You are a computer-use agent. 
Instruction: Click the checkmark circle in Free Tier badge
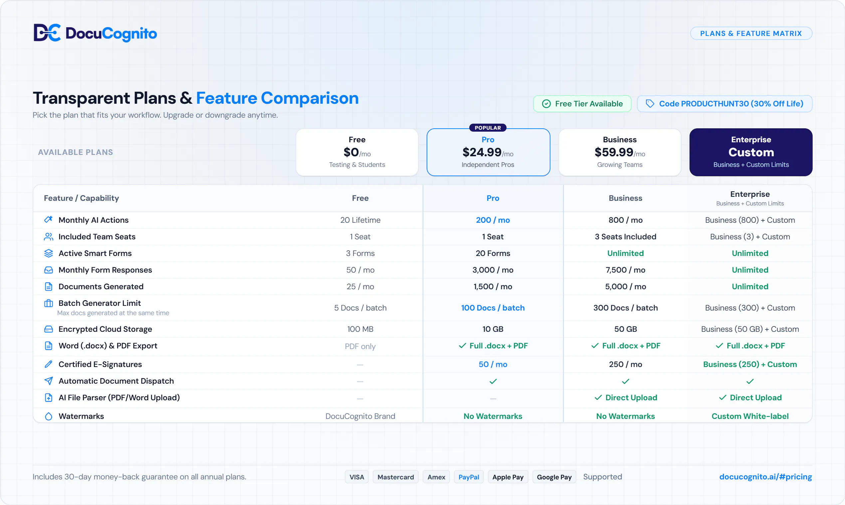coord(546,104)
